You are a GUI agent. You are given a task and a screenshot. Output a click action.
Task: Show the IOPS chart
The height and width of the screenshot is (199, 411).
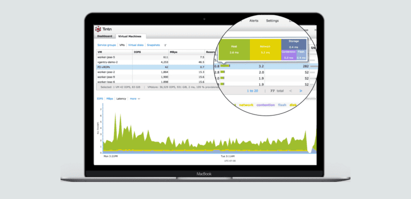[100, 99]
